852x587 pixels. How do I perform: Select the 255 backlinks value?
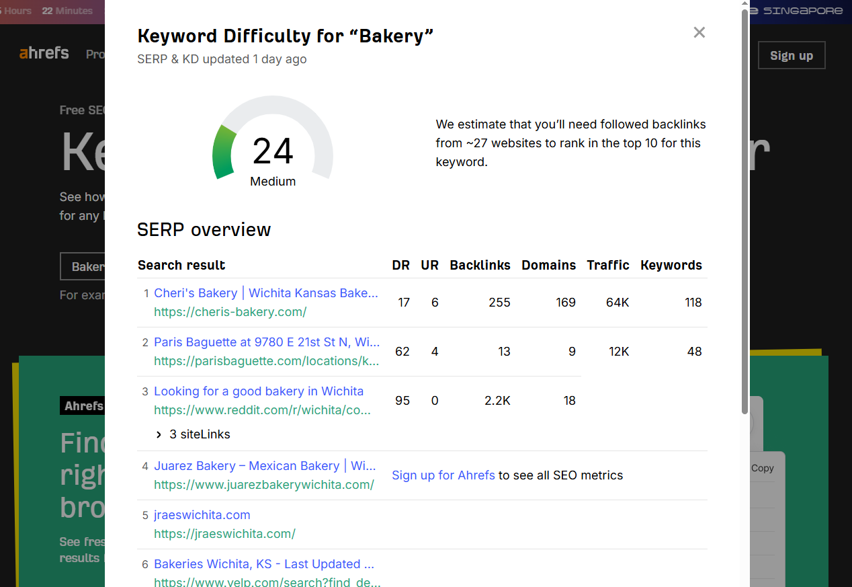tap(500, 303)
